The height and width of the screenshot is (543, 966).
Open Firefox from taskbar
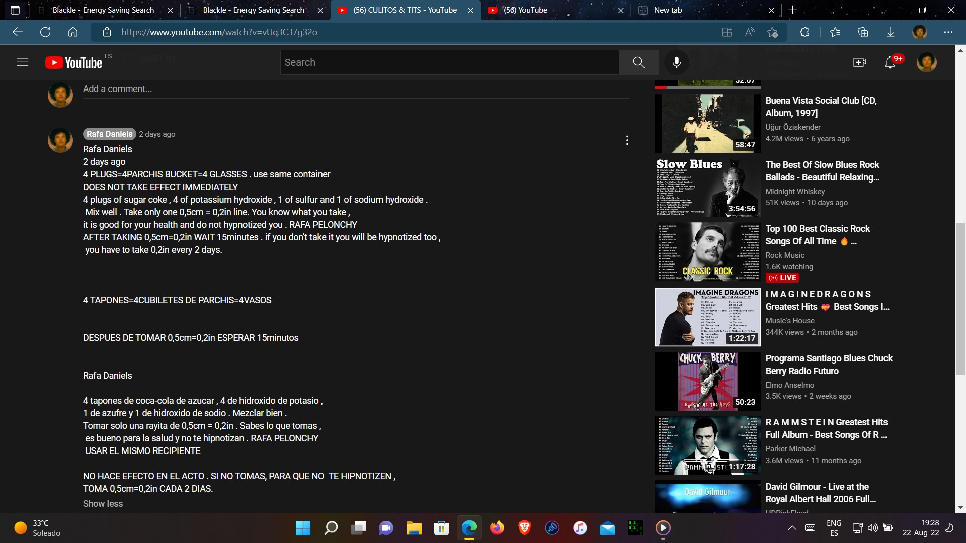click(497, 528)
